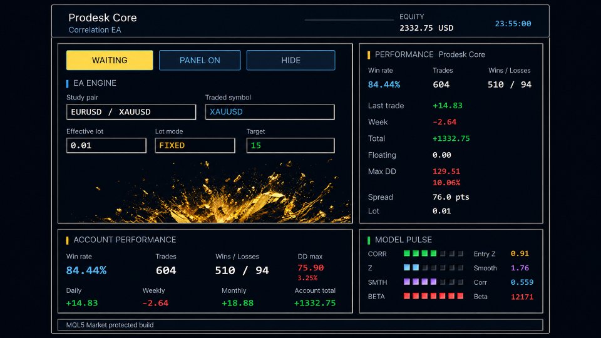Click the equity value 2332.75 USD
Viewport: 601px width, 338px height.
tap(426, 28)
